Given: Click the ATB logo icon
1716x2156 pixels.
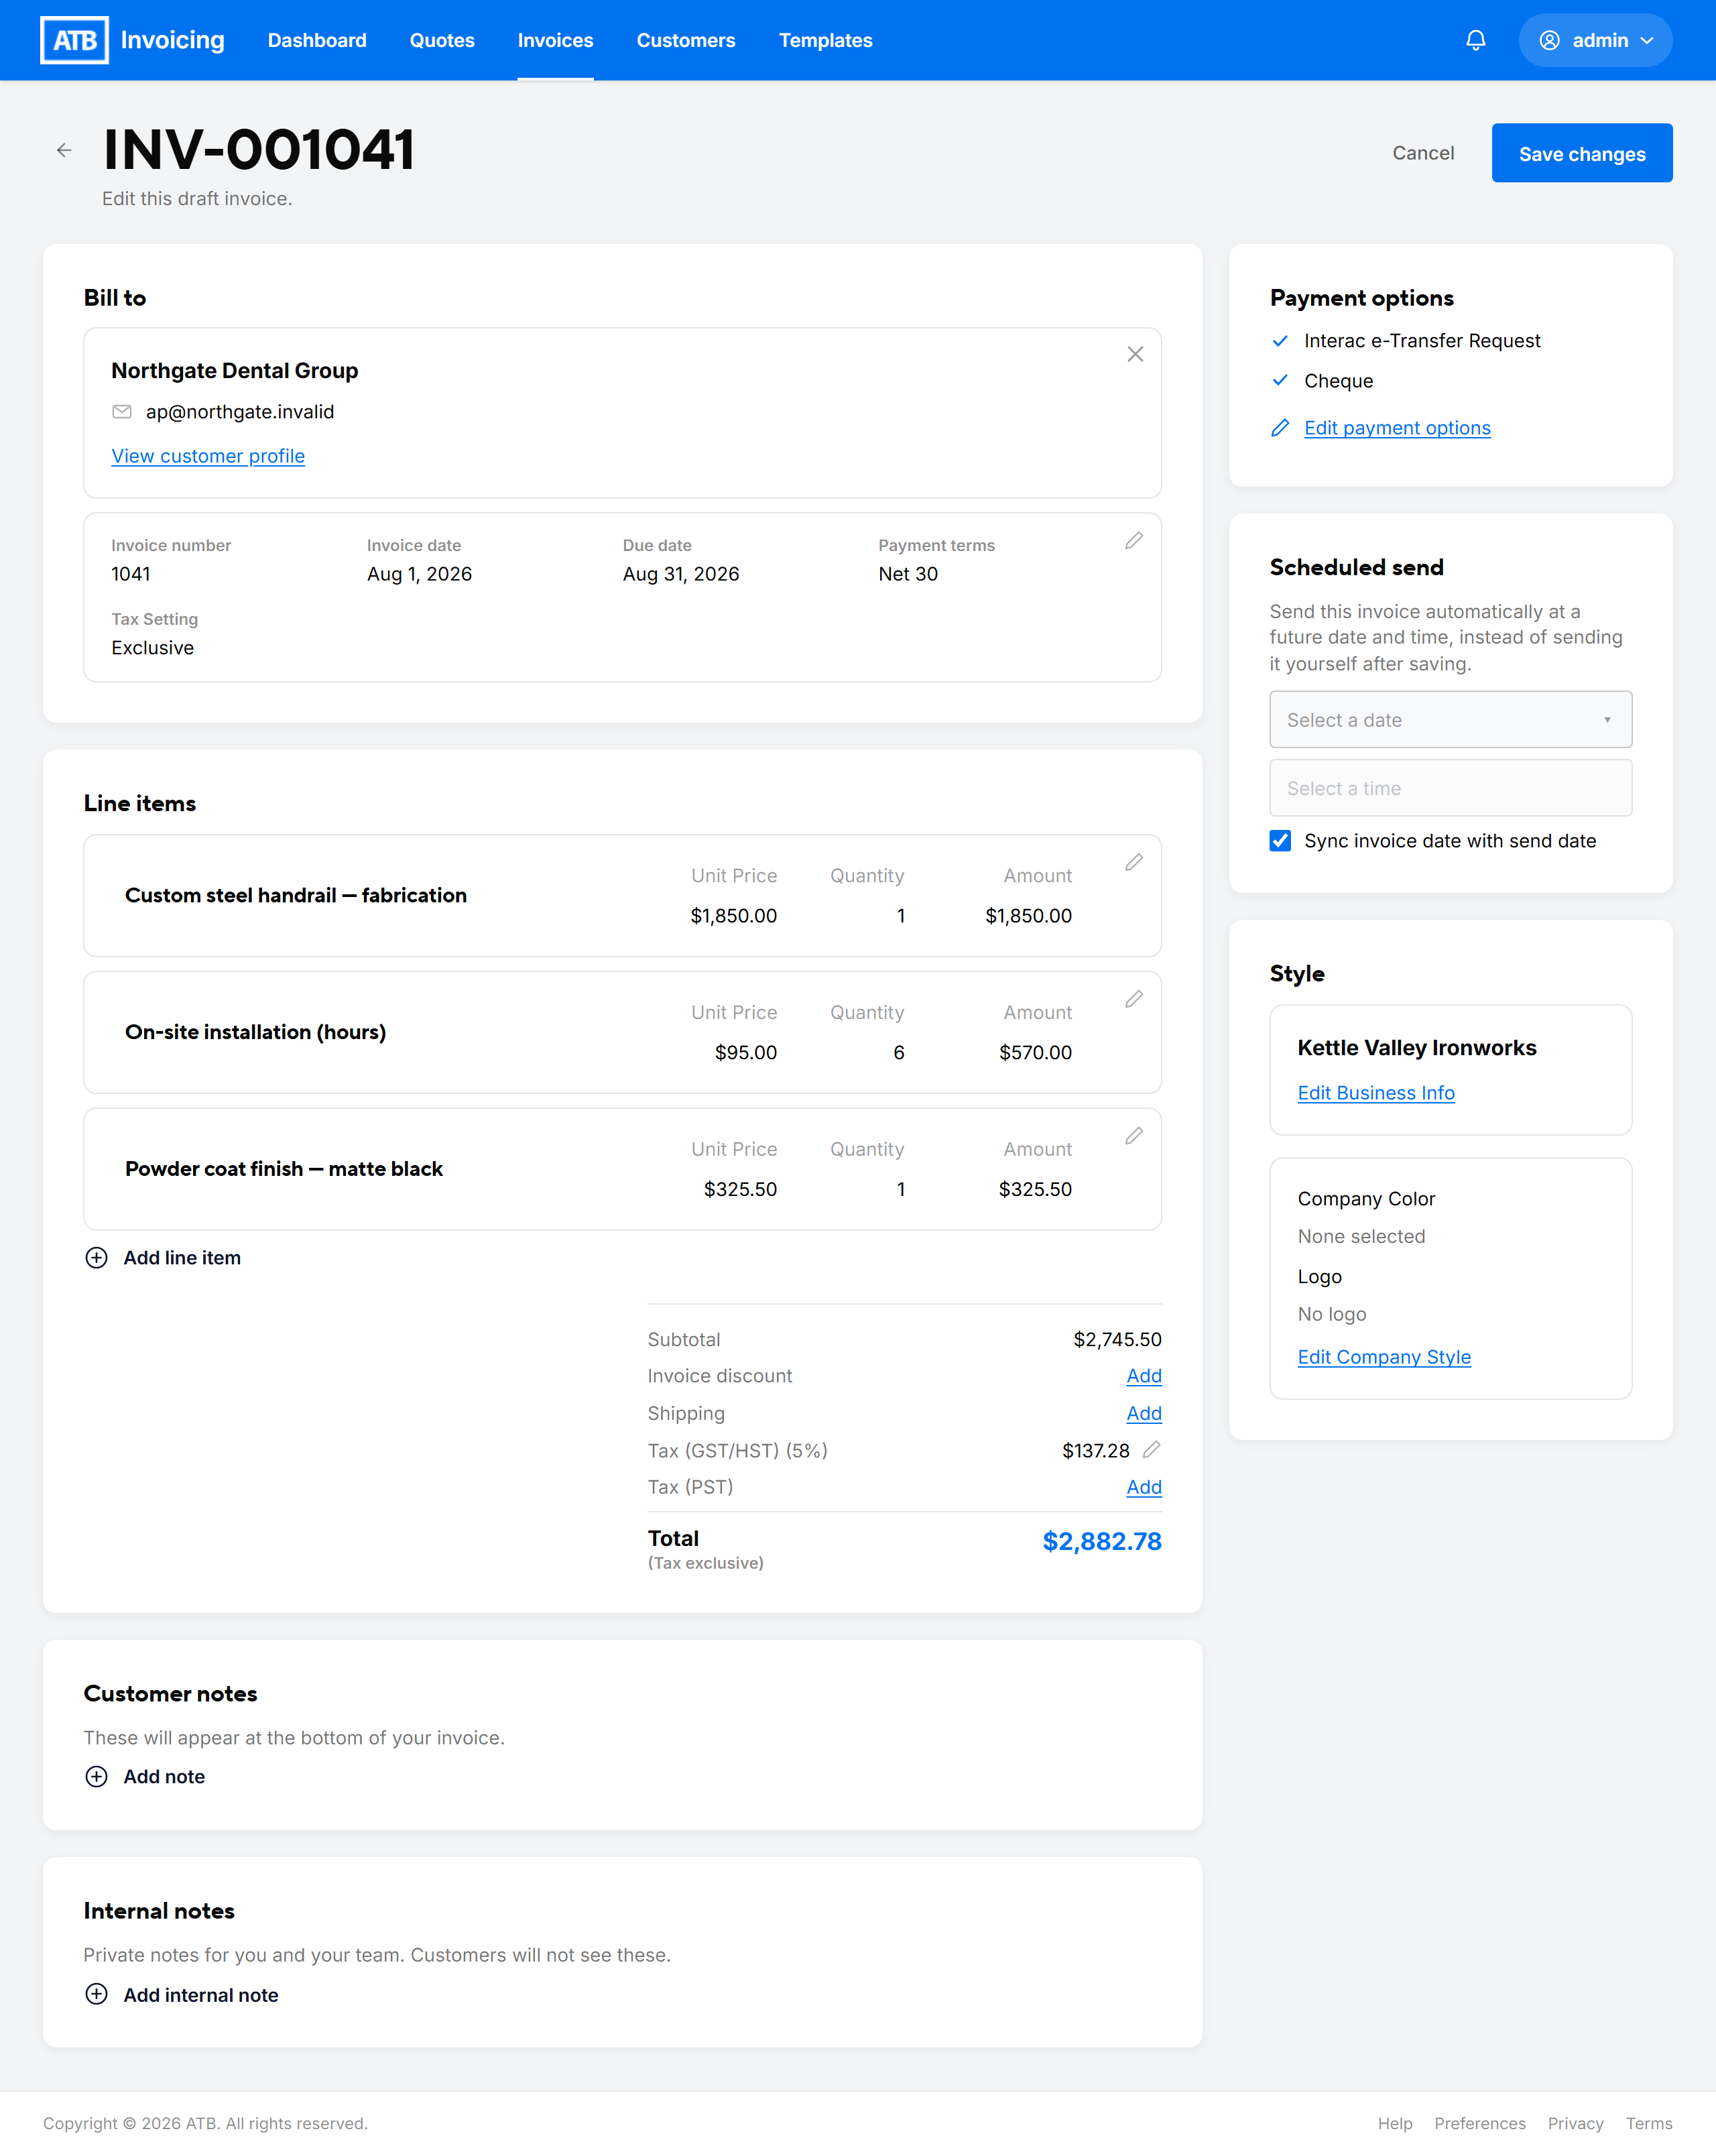Looking at the screenshot, I should click(x=74, y=40).
